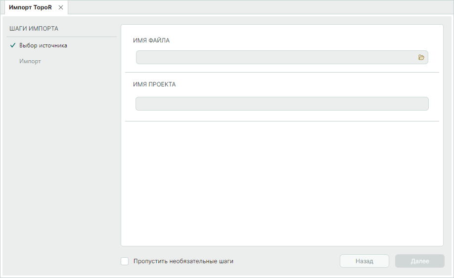Viewport: 454px width, 278px height.
Task: Click the ШАГИ ИМПОРТА heading
Action: tap(34, 29)
